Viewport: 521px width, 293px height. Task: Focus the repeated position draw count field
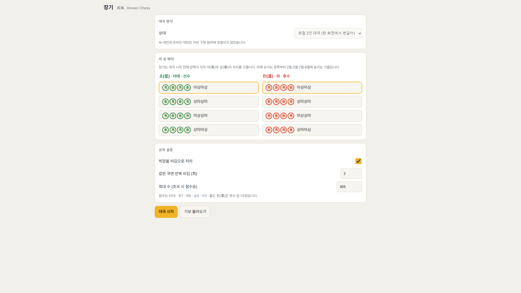351,174
